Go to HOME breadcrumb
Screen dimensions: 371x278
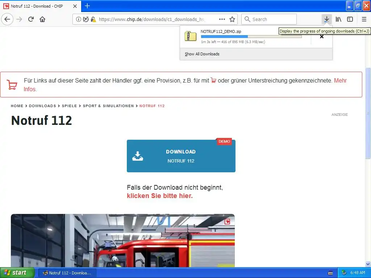pyautogui.click(x=17, y=106)
